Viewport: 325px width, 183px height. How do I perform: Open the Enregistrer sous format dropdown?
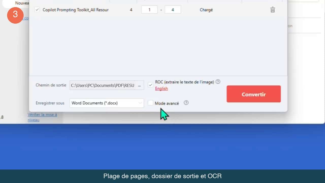pos(107,103)
